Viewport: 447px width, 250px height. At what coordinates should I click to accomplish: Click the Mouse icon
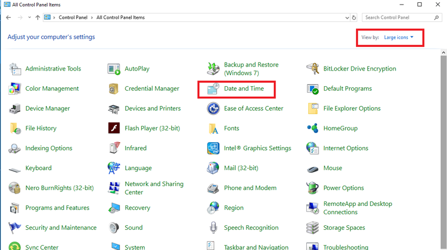point(312,169)
